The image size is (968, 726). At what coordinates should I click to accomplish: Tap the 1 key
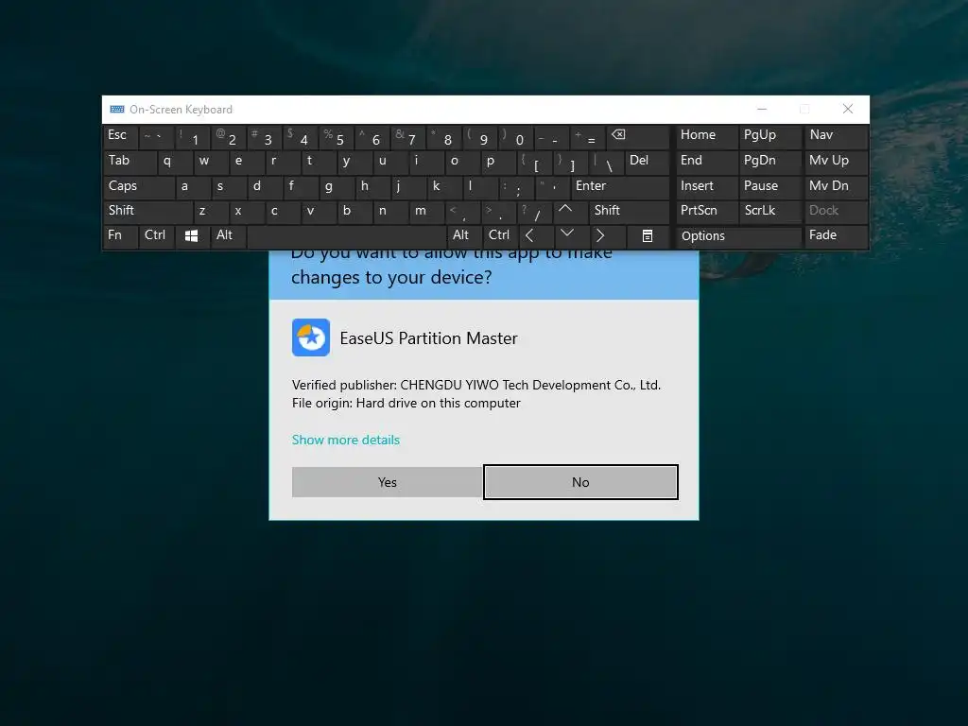[192, 136]
